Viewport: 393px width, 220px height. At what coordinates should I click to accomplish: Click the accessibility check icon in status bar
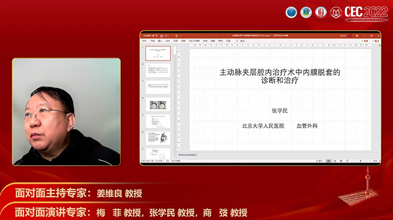click(168, 161)
